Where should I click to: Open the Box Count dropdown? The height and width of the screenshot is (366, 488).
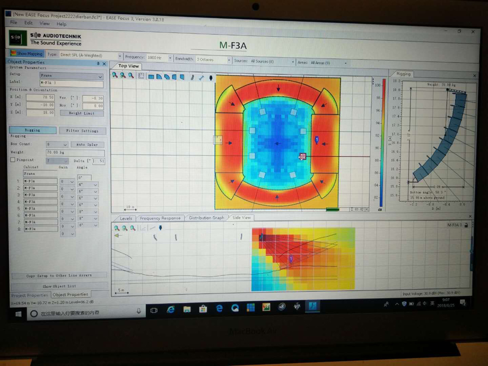[65, 144]
